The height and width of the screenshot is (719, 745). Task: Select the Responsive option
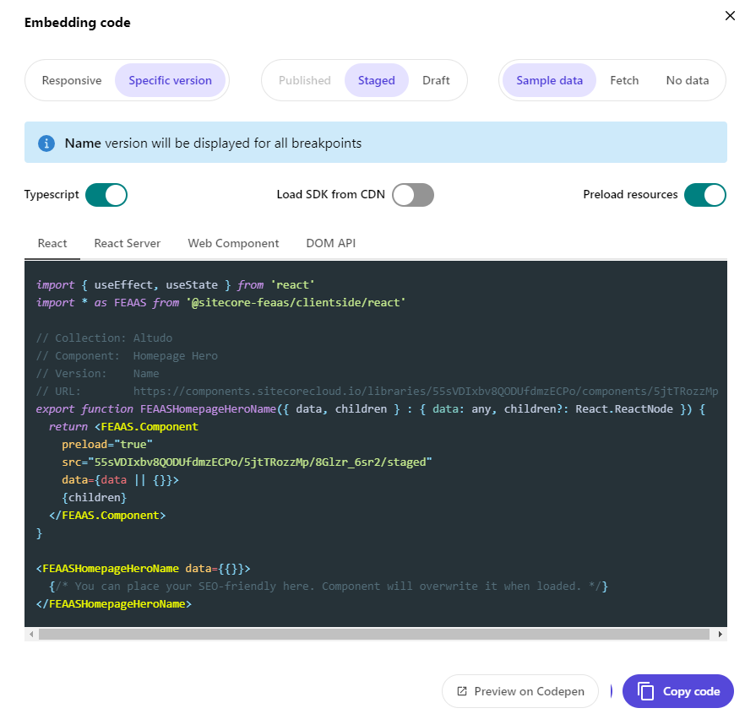coord(72,80)
